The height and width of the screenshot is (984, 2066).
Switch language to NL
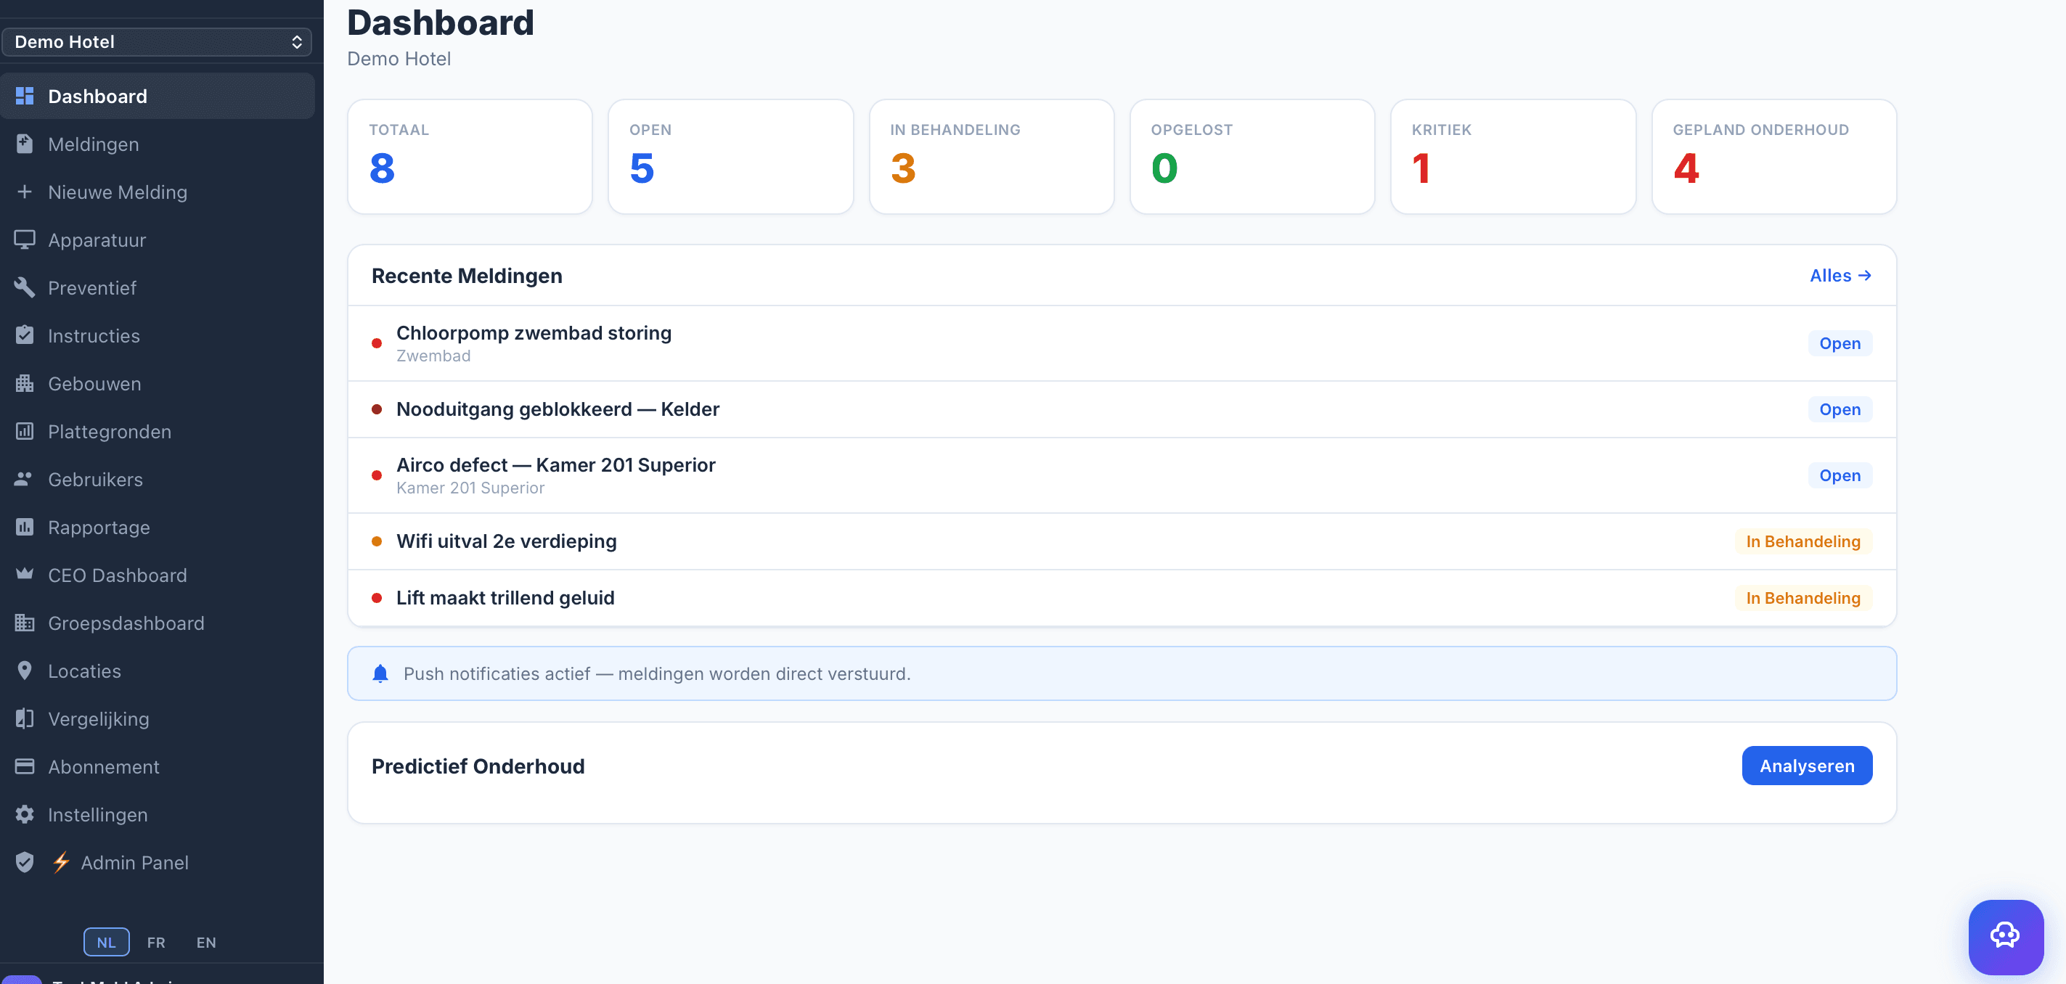pyautogui.click(x=106, y=943)
